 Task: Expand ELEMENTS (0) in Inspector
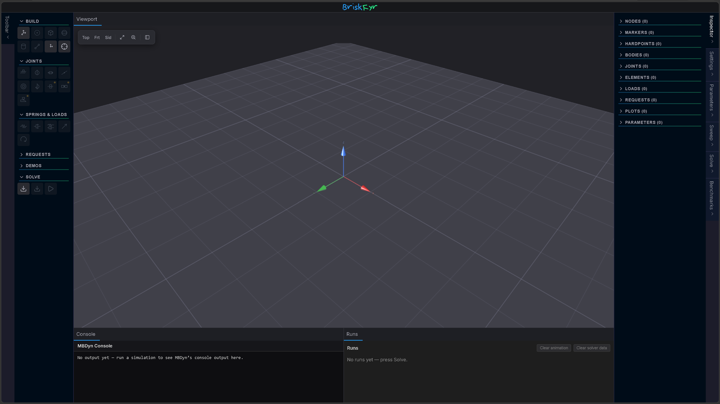[x=660, y=78]
